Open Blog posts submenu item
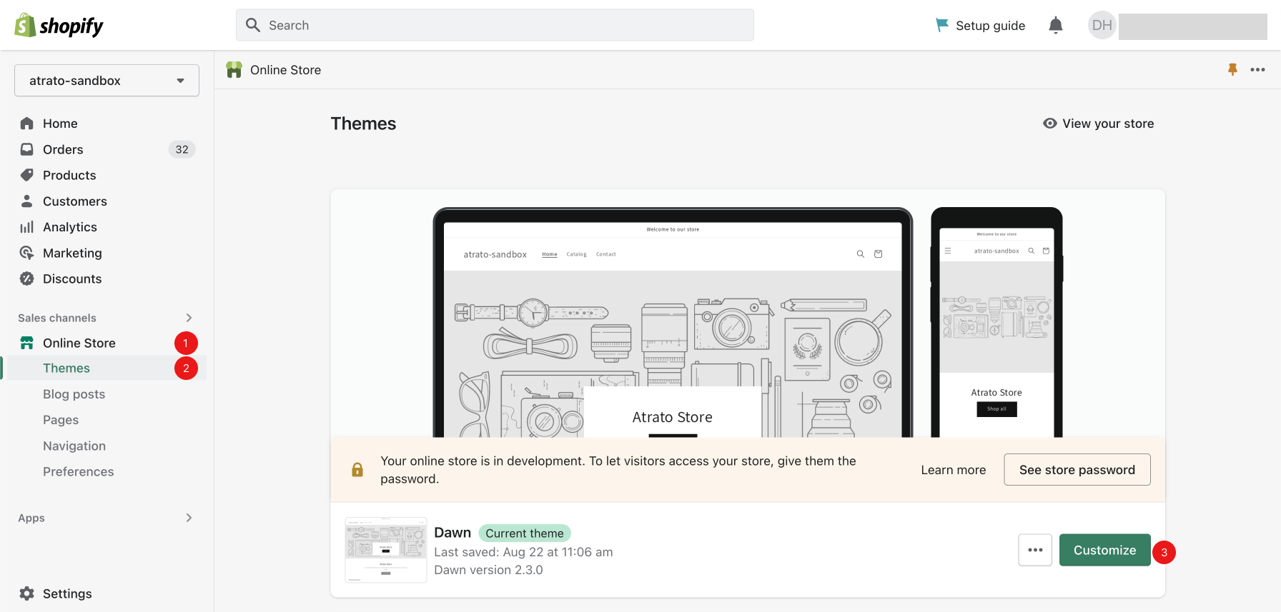The height and width of the screenshot is (612, 1281). coord(74,394)
